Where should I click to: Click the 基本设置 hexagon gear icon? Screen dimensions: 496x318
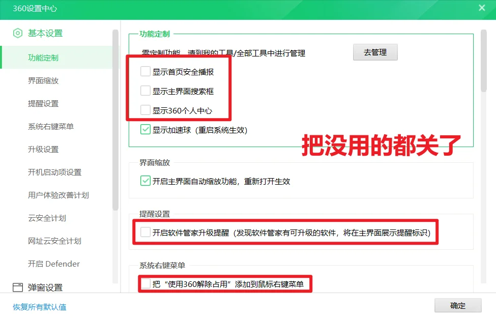[x=18, y=33]
